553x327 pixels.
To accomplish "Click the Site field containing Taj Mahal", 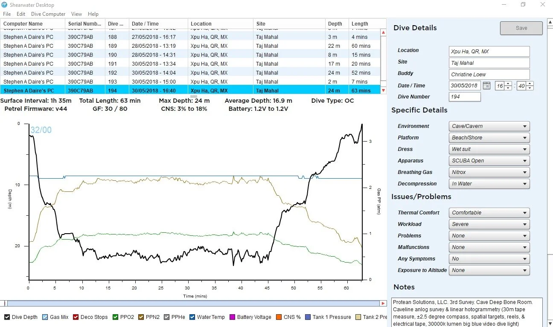I will tap(489, 63).
